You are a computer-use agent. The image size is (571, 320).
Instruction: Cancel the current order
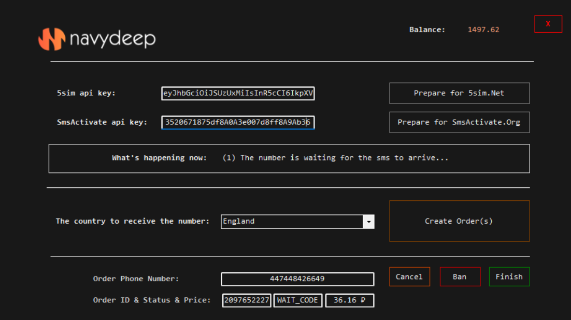point(409,277)
